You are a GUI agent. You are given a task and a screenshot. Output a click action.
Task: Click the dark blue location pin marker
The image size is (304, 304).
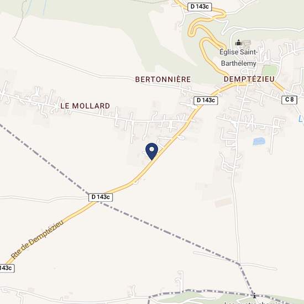click(x=151, y=151)
